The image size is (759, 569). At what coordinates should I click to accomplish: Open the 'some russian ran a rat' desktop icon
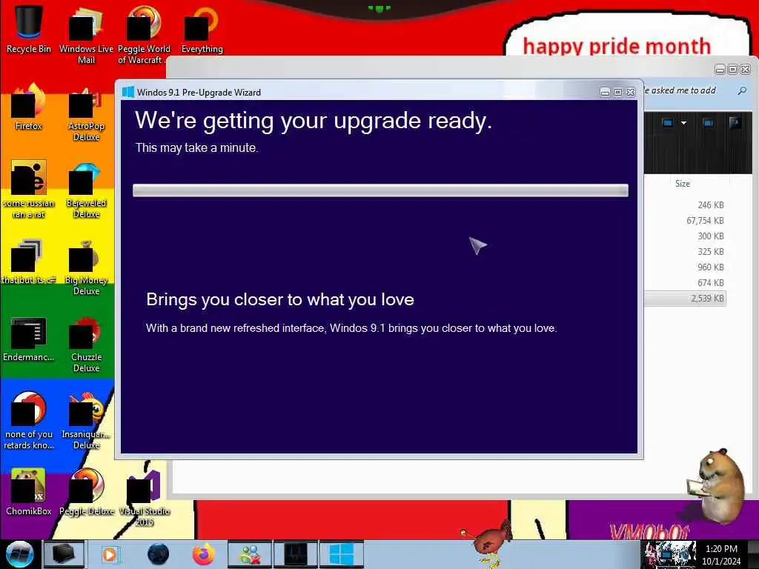click(29, 189)
